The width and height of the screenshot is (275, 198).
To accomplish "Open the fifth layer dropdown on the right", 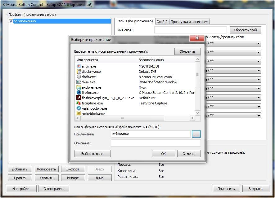I will (259, 80).
